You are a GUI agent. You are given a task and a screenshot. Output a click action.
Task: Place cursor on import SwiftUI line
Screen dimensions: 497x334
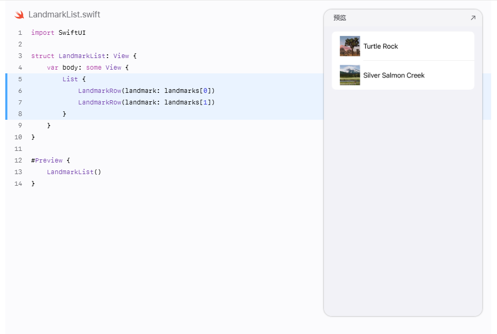(x=59, y=33)
